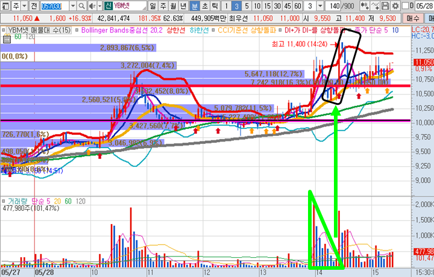Screen dimensions: 434x277
Task: Click the red 11,050 price tag on axis
Action: [x=423, y=63]
